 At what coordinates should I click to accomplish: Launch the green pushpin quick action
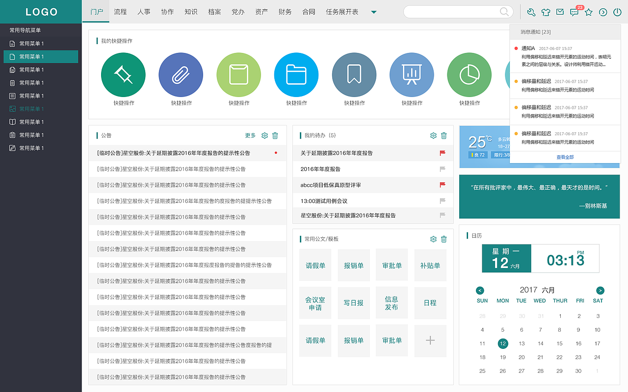tap(123, 75)
